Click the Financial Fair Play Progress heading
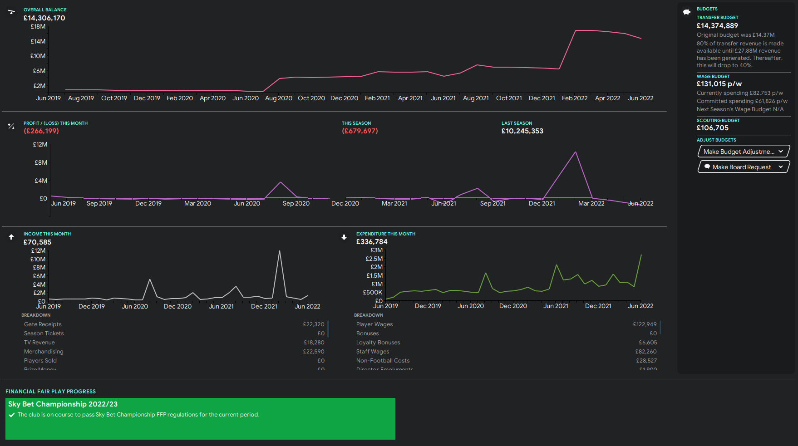 (x=50, y=392)
